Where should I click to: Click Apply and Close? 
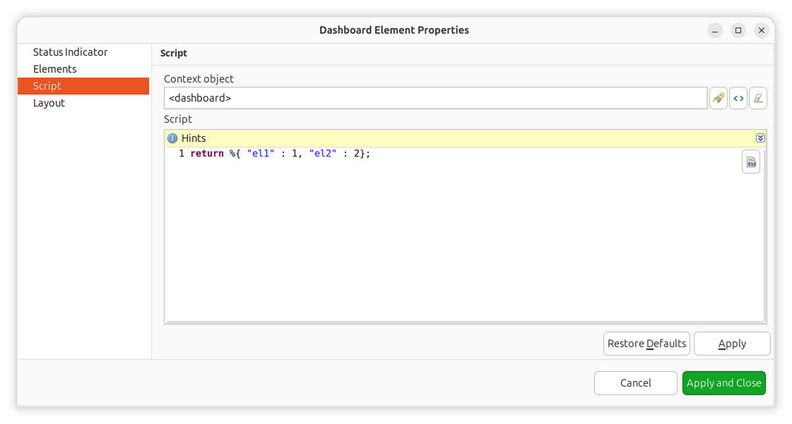pos(723,383)
